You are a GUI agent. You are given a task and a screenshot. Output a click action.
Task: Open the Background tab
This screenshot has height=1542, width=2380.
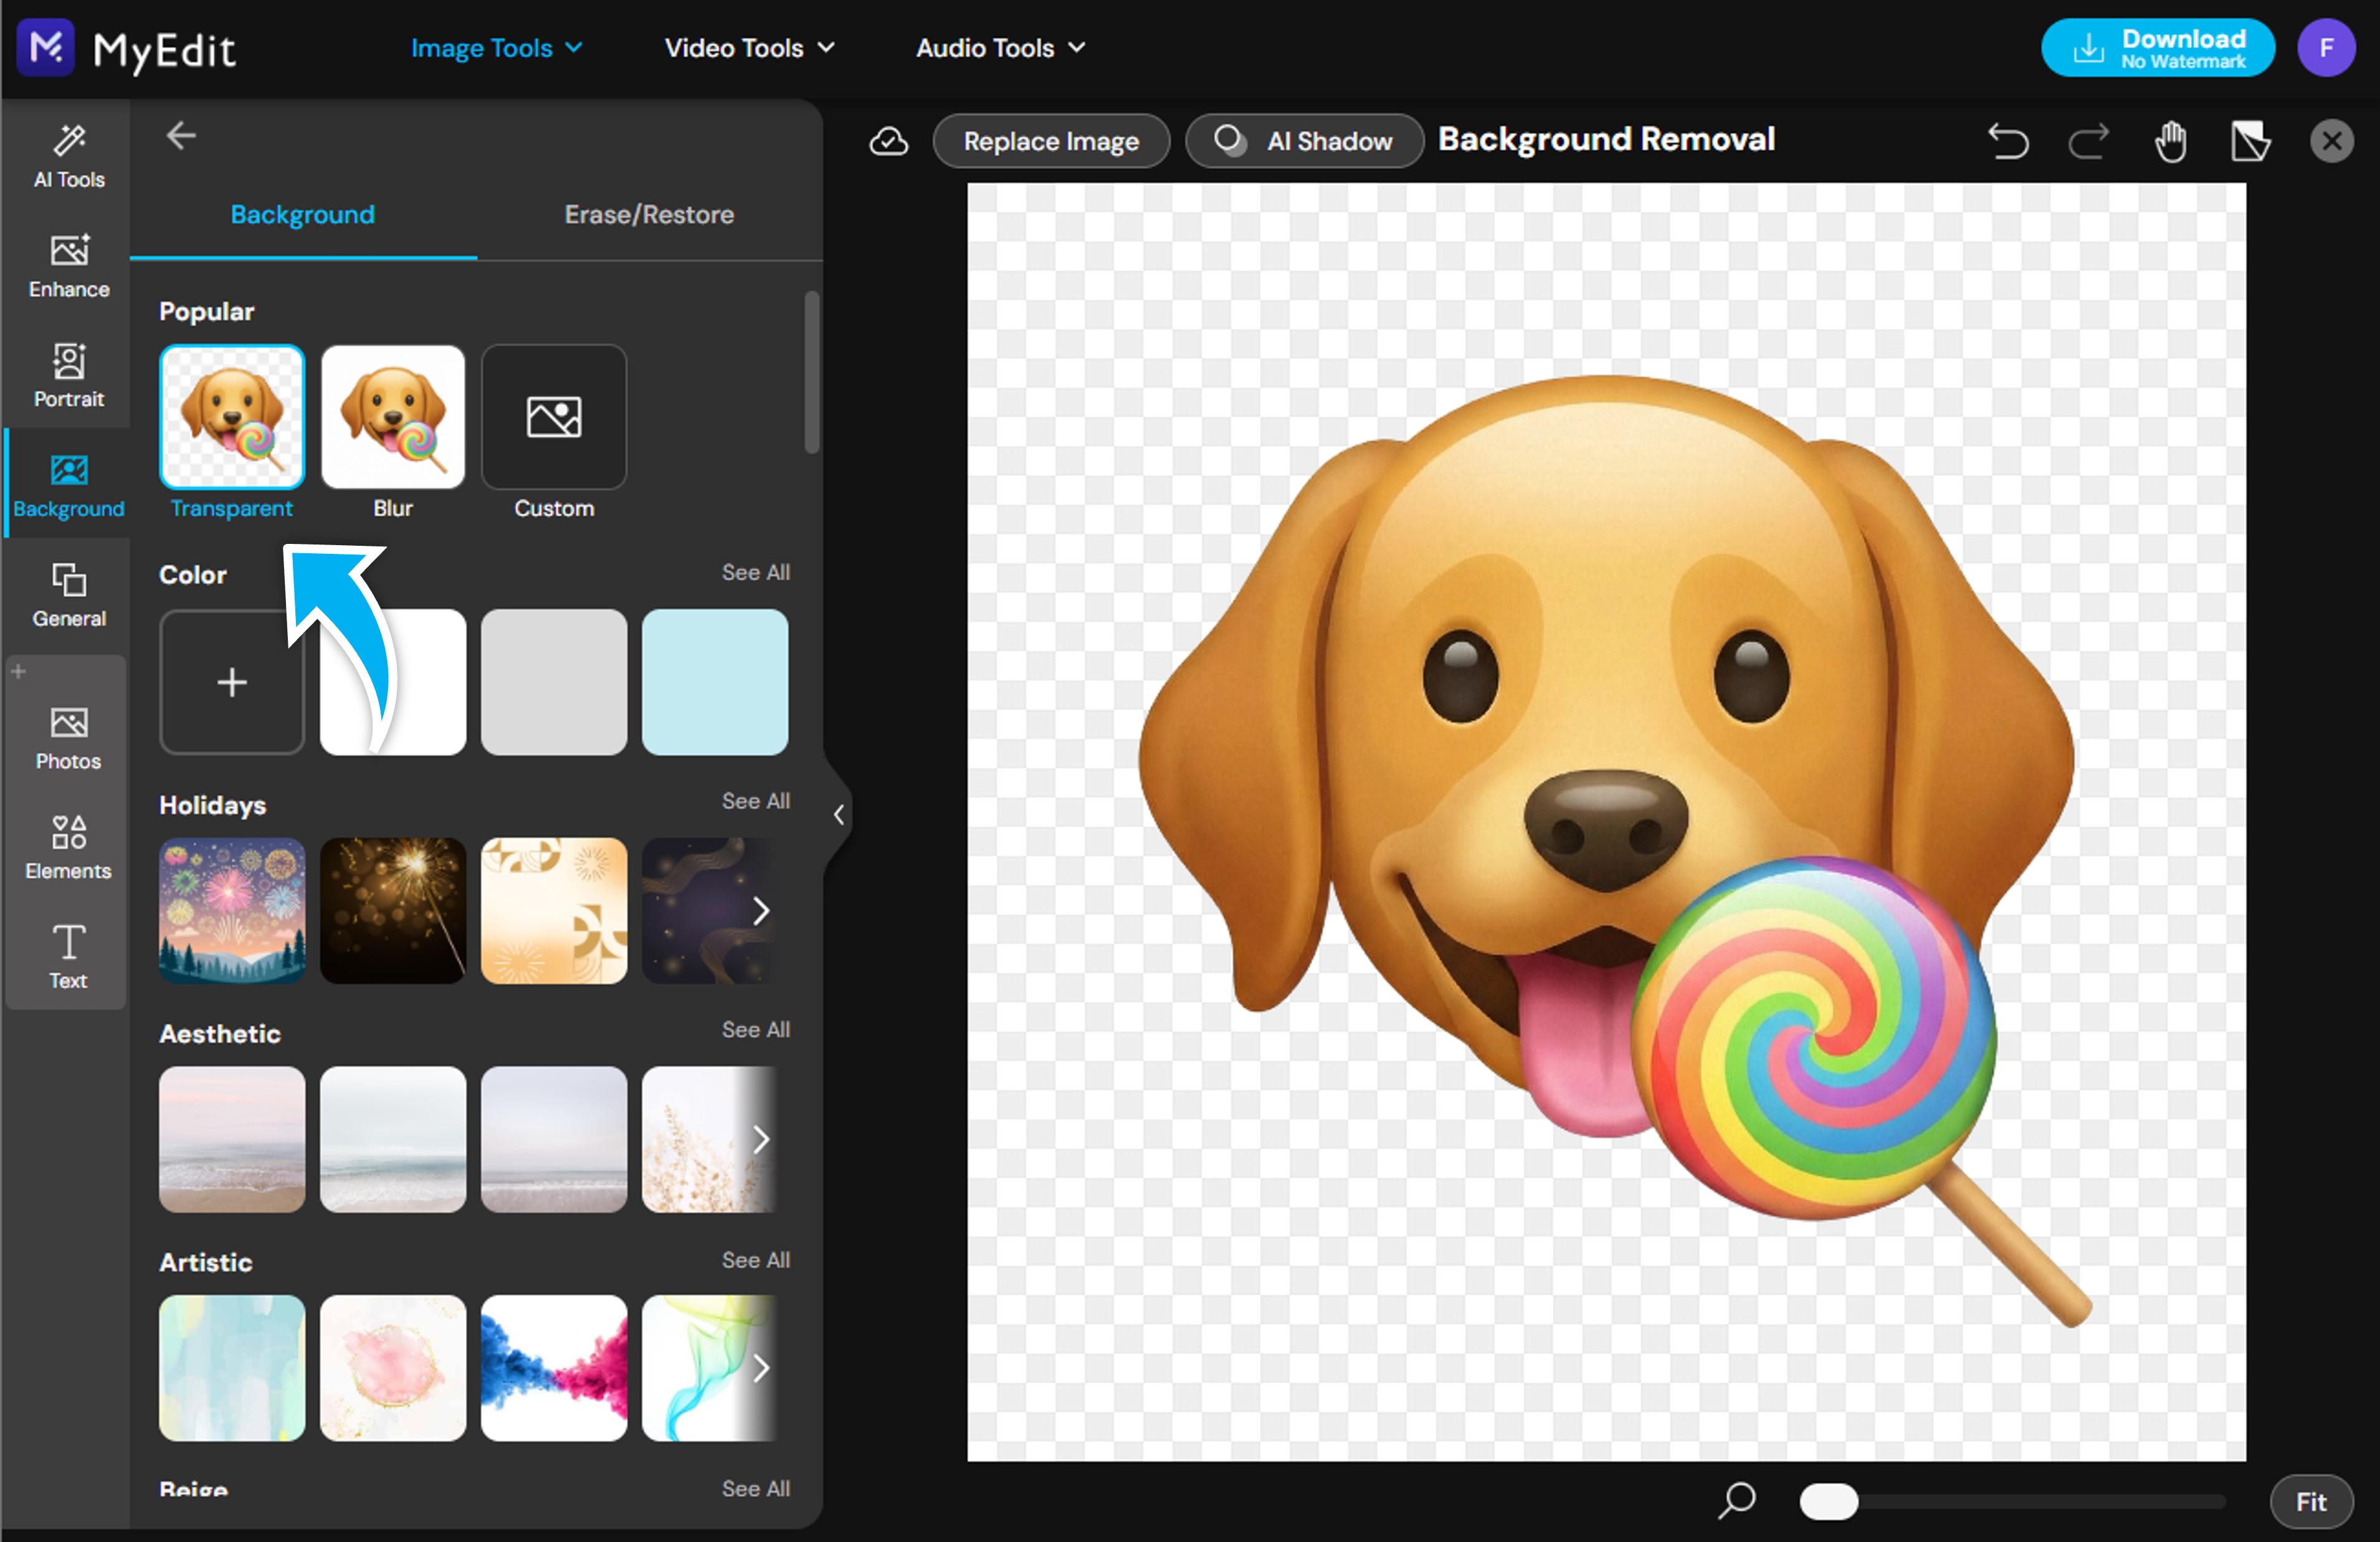(x=302, y=214)
